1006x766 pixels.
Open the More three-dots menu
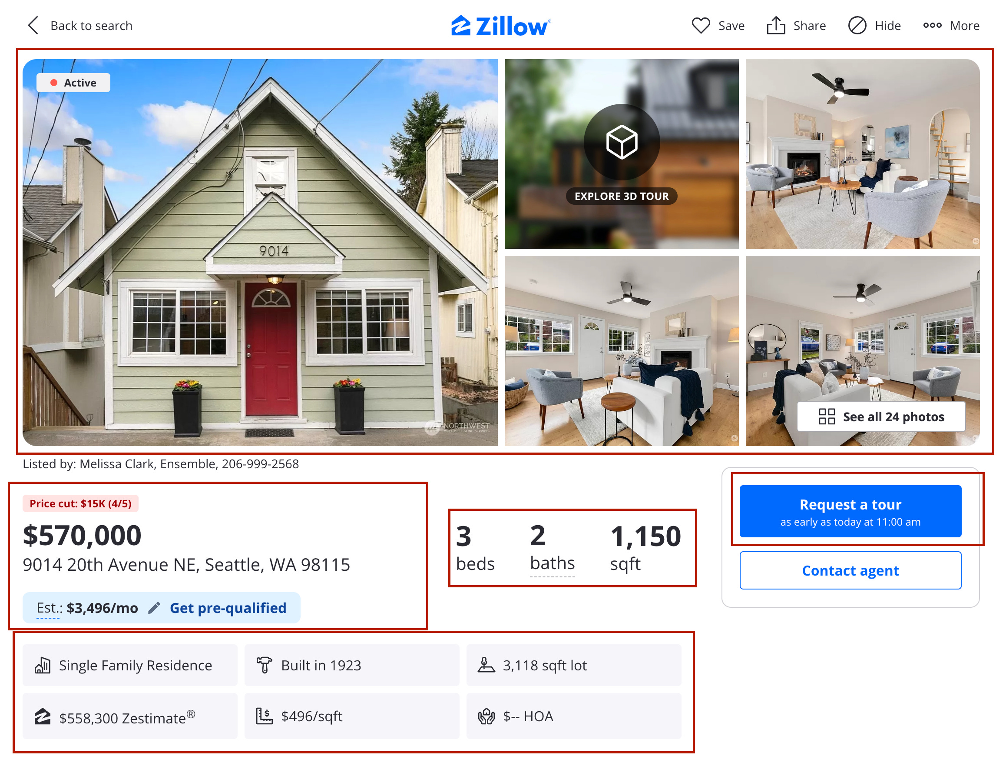click(932, 26)
